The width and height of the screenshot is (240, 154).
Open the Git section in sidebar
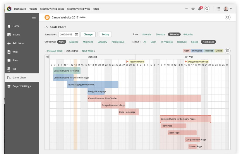click(x=14, y=69)
